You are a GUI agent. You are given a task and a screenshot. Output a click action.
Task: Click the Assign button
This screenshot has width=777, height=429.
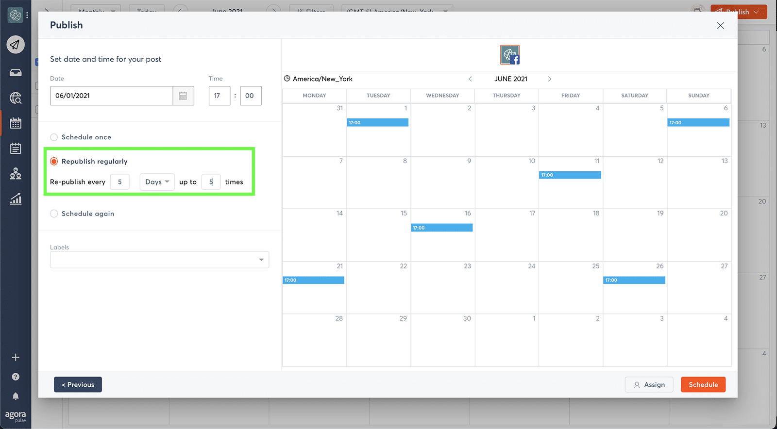649,384
